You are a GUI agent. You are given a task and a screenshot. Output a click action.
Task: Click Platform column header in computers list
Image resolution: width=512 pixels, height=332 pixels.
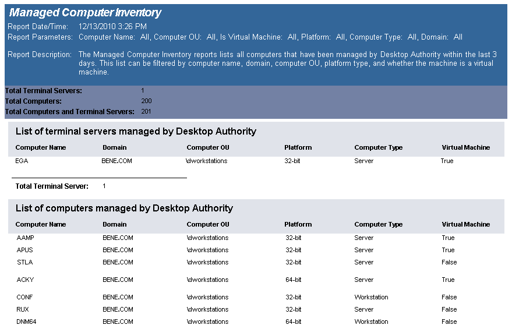pyautogui.click(x=298, y=224)
